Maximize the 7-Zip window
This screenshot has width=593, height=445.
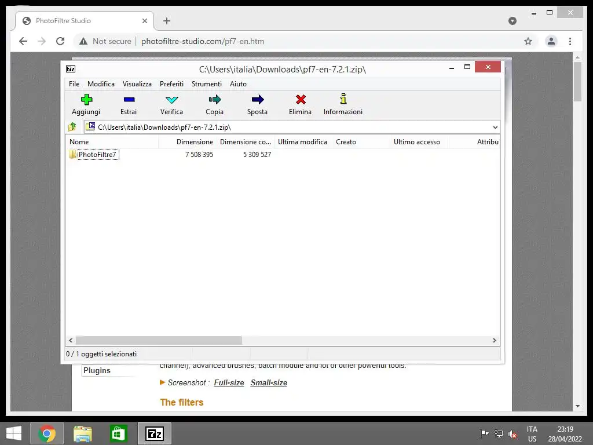pos(467,67)
